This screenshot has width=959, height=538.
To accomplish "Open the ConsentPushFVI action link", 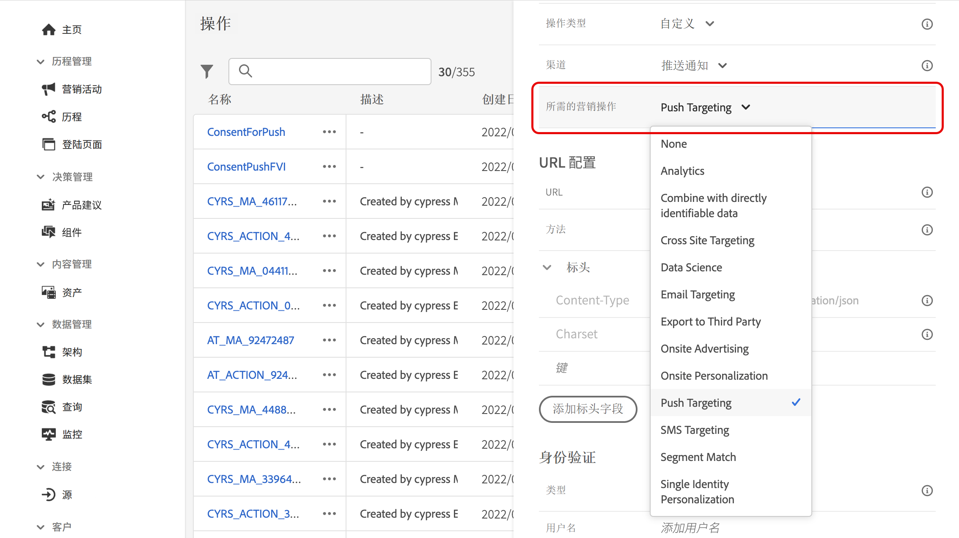I will (x=246, y=167).
